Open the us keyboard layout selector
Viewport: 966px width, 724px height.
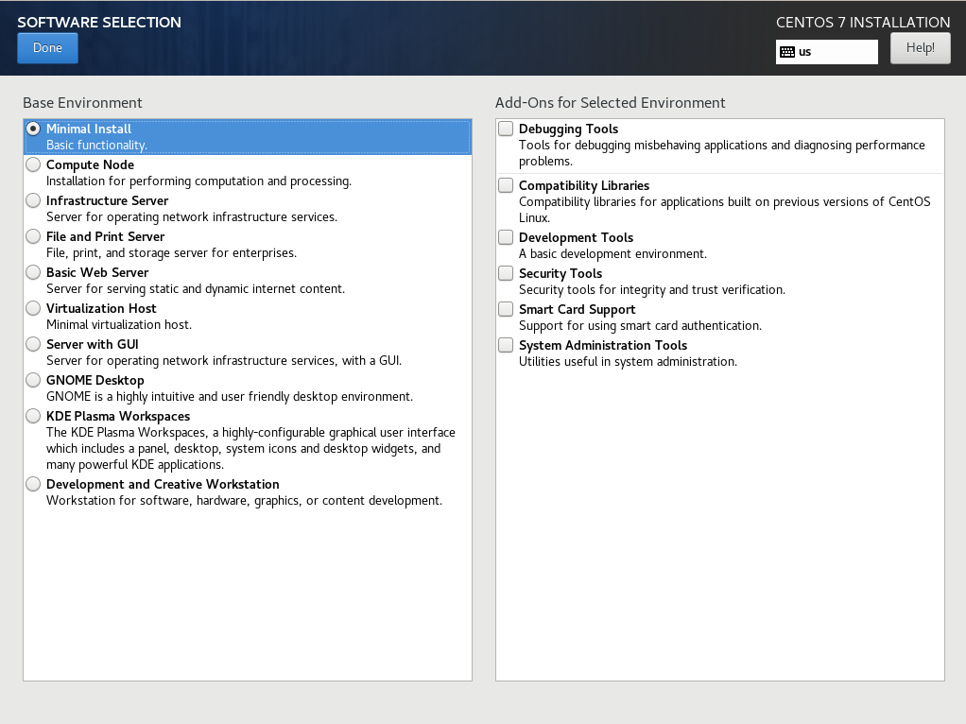(827, 52)
